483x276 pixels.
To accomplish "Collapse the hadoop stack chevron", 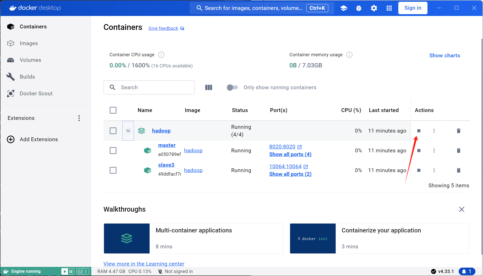I will (x=128, y=131).
